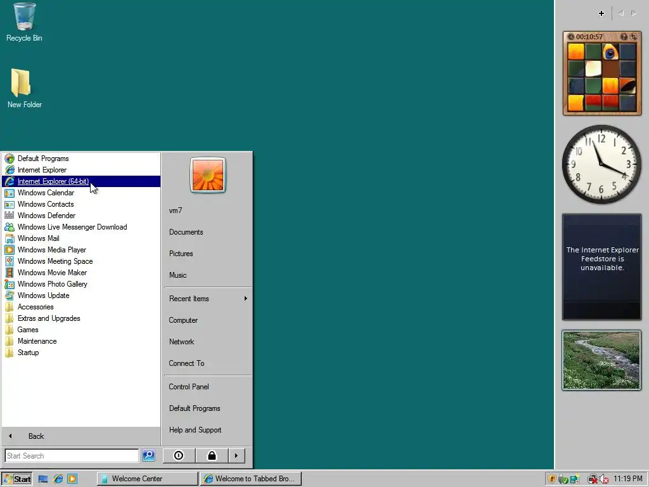Open Pictures from Start menu
The width and height of the screenshot is (649, 487).
[x=207, y=254]
